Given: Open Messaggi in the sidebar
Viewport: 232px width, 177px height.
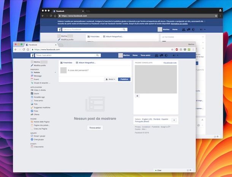Looking at the screenshot, I should click(36, 76).
